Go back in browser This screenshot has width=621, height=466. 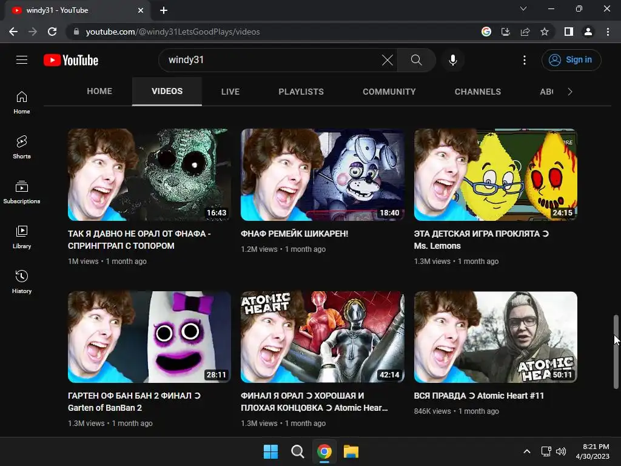[x=13, y=32]
